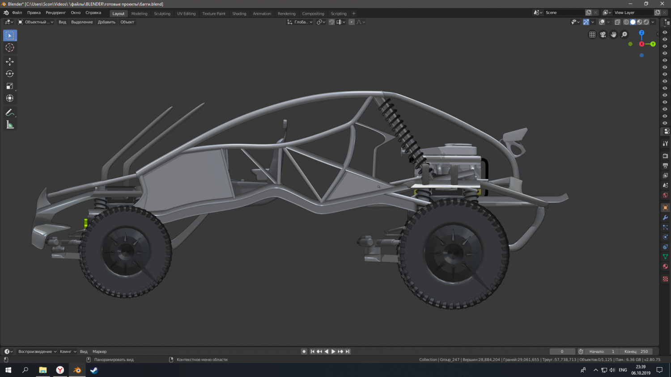This screenshot has height=377, width=671.
Task: Open transform orientation Глоба.. dropdown
Action: (300, 22)
